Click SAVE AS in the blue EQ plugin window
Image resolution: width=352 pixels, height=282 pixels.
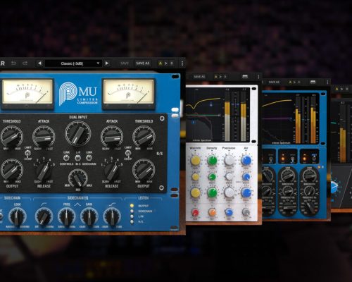pos(274,82)
